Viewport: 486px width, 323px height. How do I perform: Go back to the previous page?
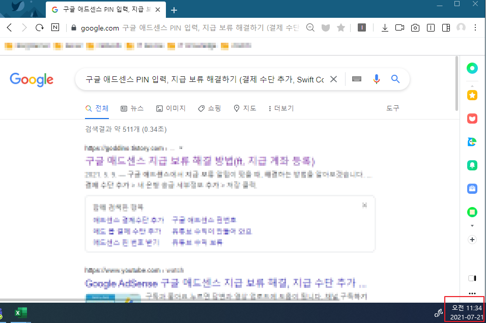coord(10,27)
